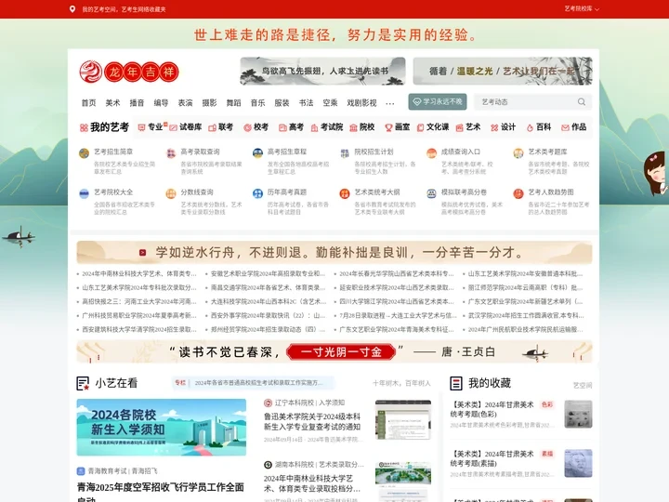Click the 模拟联考高分卷 icon
669x502 pixels.
[x=431, y=193]
